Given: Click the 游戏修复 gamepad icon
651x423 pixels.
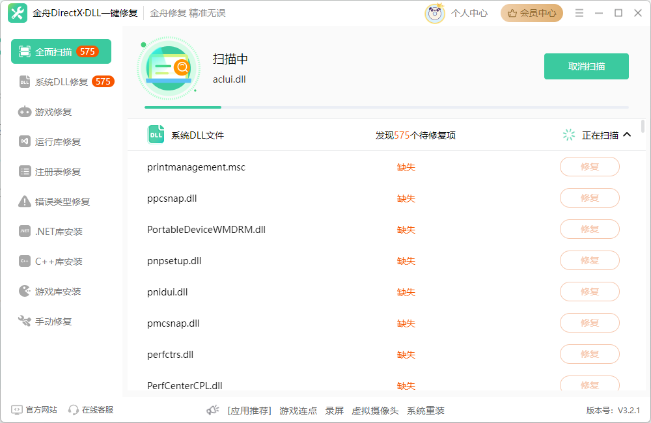Looking at the screenshot, I should pos(24,112).
